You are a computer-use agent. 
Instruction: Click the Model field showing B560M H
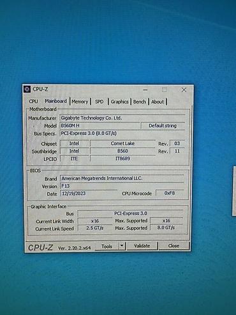click(x=100, y=126)
